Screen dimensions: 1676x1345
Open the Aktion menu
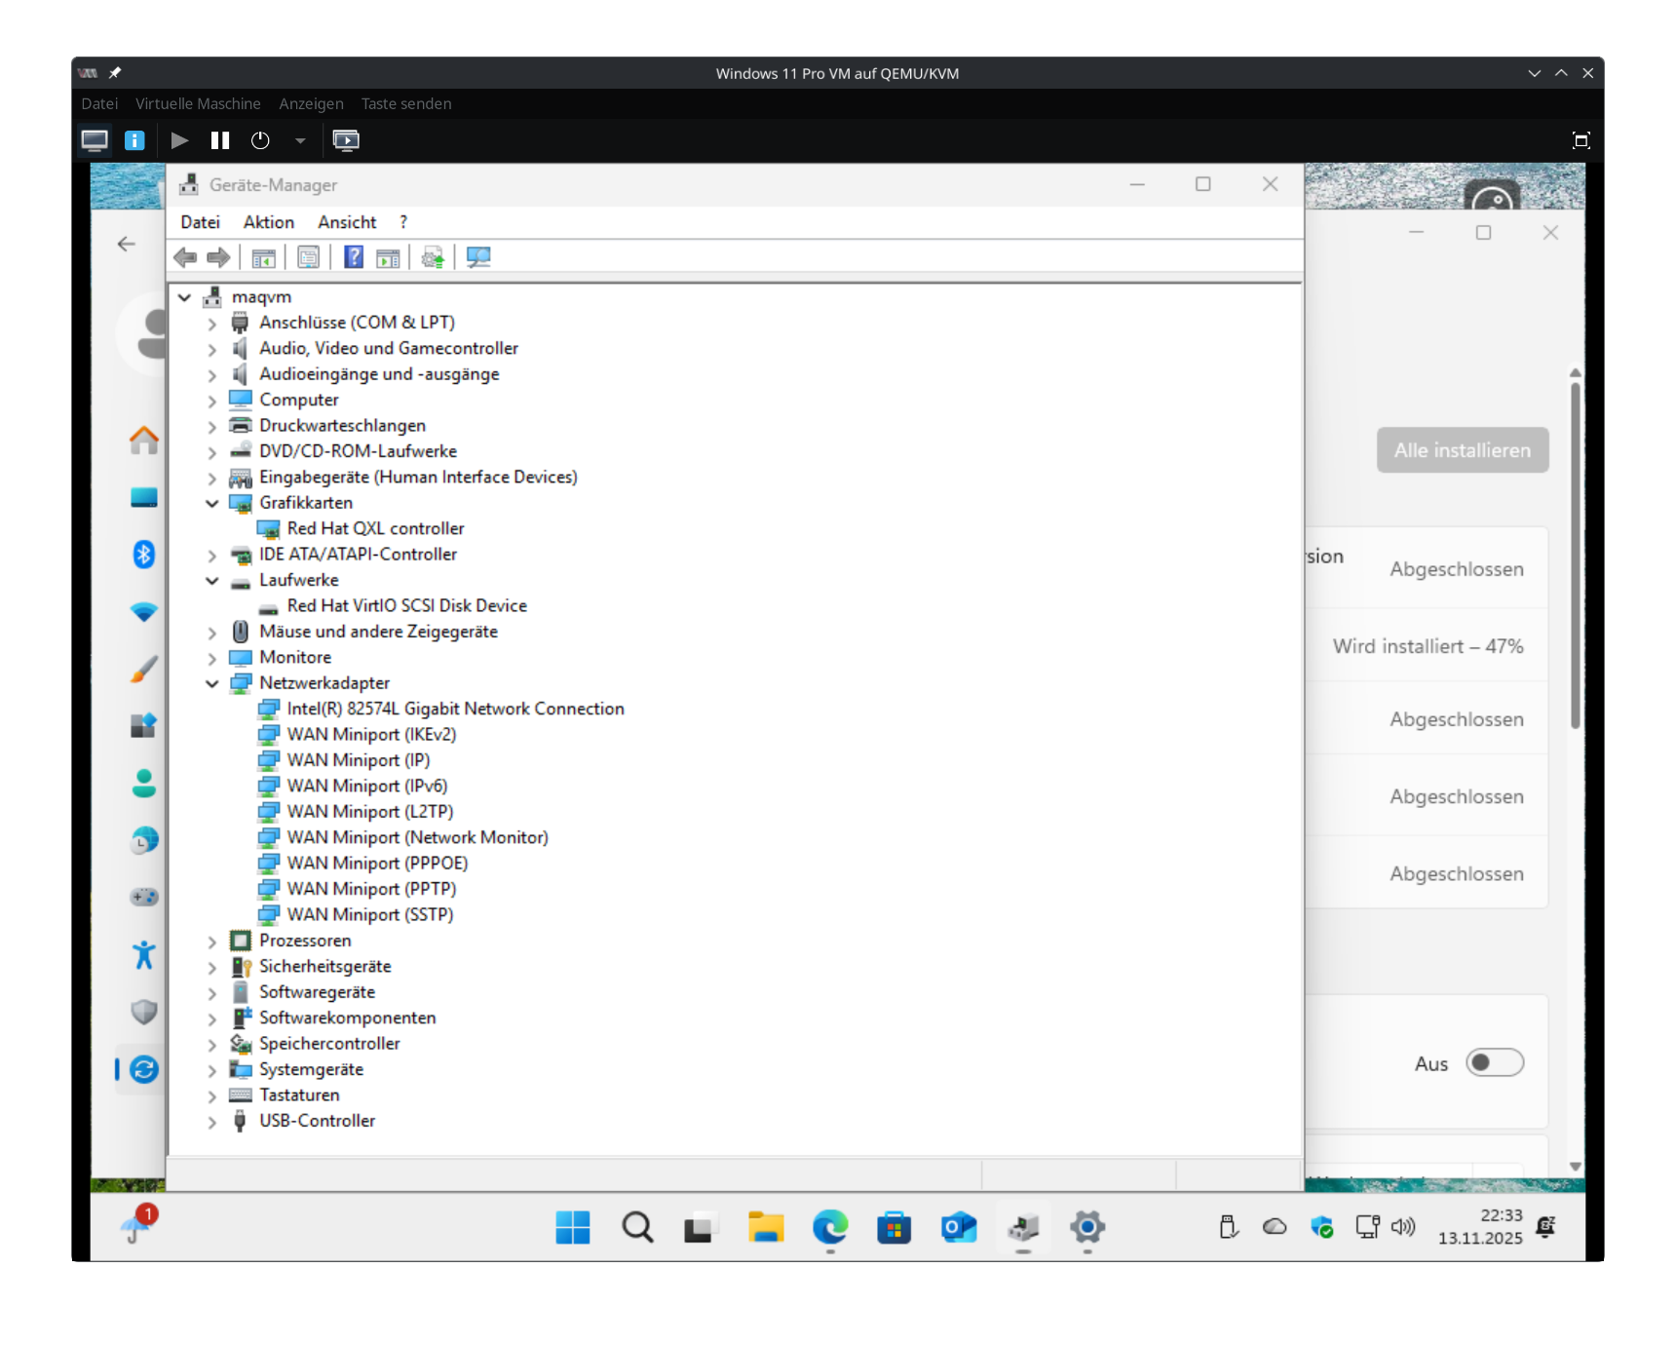[269, 222]
